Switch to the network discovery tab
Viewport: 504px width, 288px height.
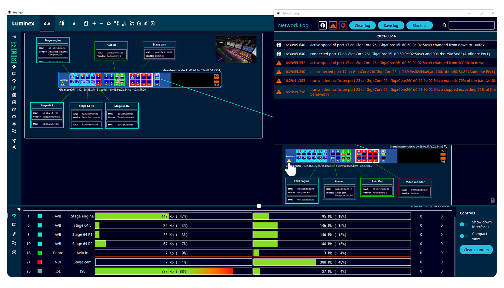[47, 24]
